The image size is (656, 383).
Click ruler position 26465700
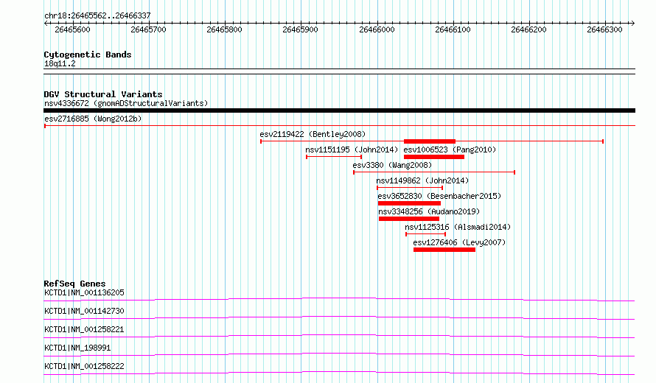pyautogui.click(x=148, y=29)
